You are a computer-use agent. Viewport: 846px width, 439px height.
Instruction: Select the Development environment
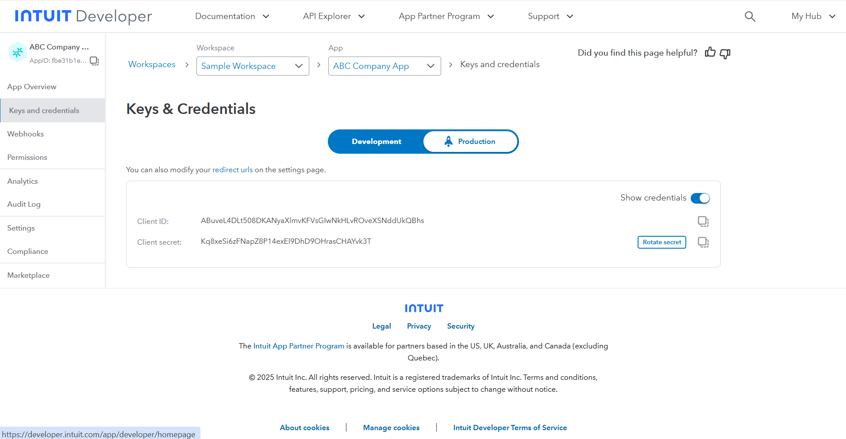376,141
